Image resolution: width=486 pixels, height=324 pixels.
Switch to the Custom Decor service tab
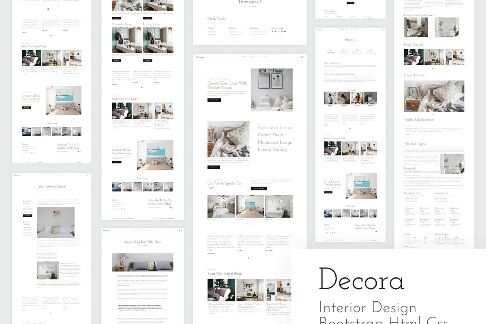point(271,135)
